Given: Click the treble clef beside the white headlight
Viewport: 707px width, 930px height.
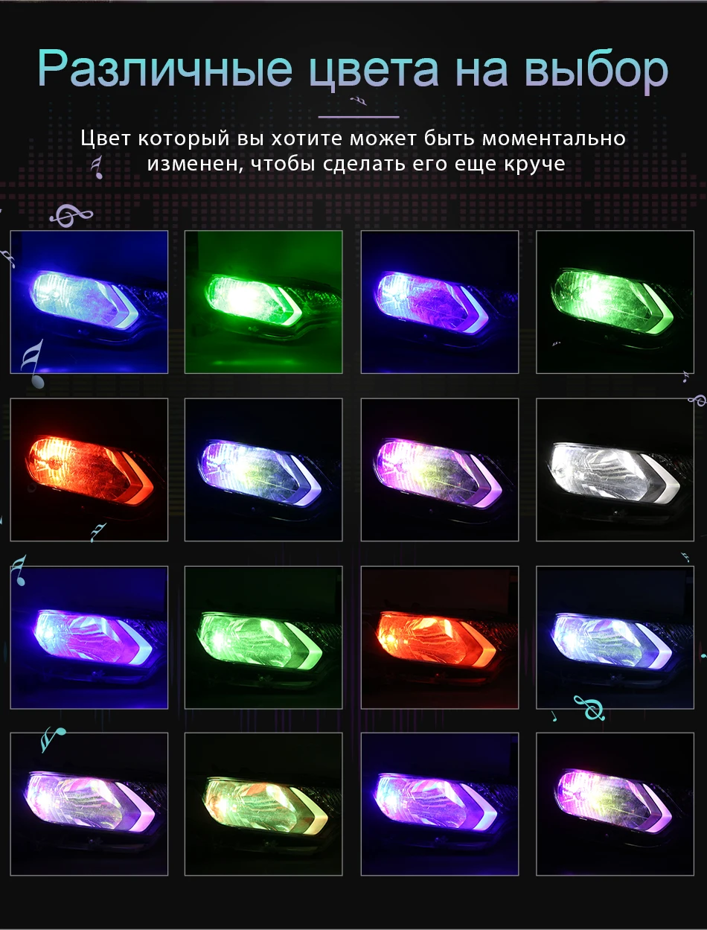Looking at the screenshot, I should pos(697,400).
